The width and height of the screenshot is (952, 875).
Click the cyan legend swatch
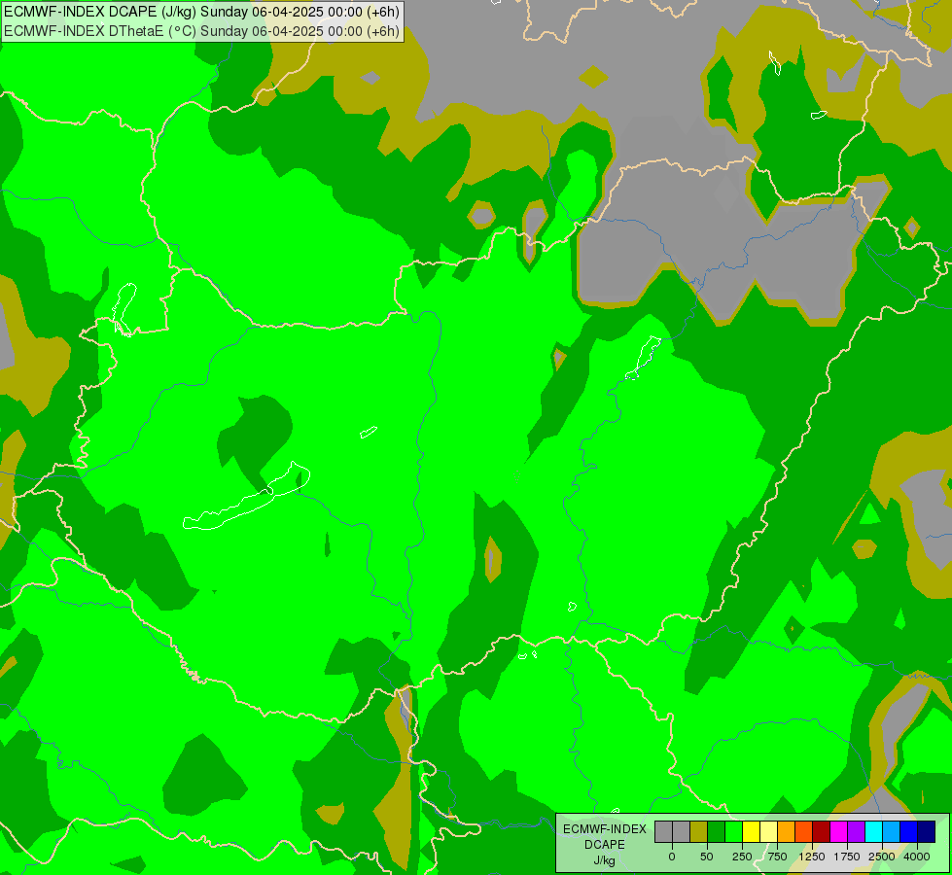874,832
